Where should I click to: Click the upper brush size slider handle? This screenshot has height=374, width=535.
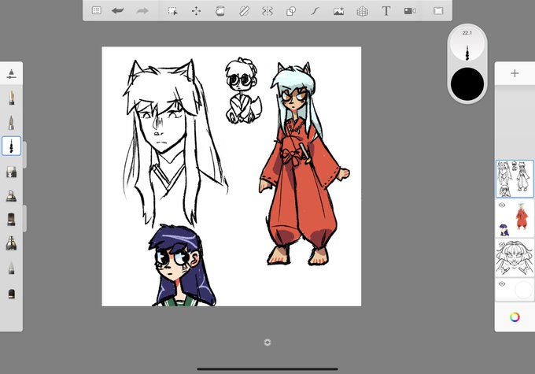coord(25,154)
